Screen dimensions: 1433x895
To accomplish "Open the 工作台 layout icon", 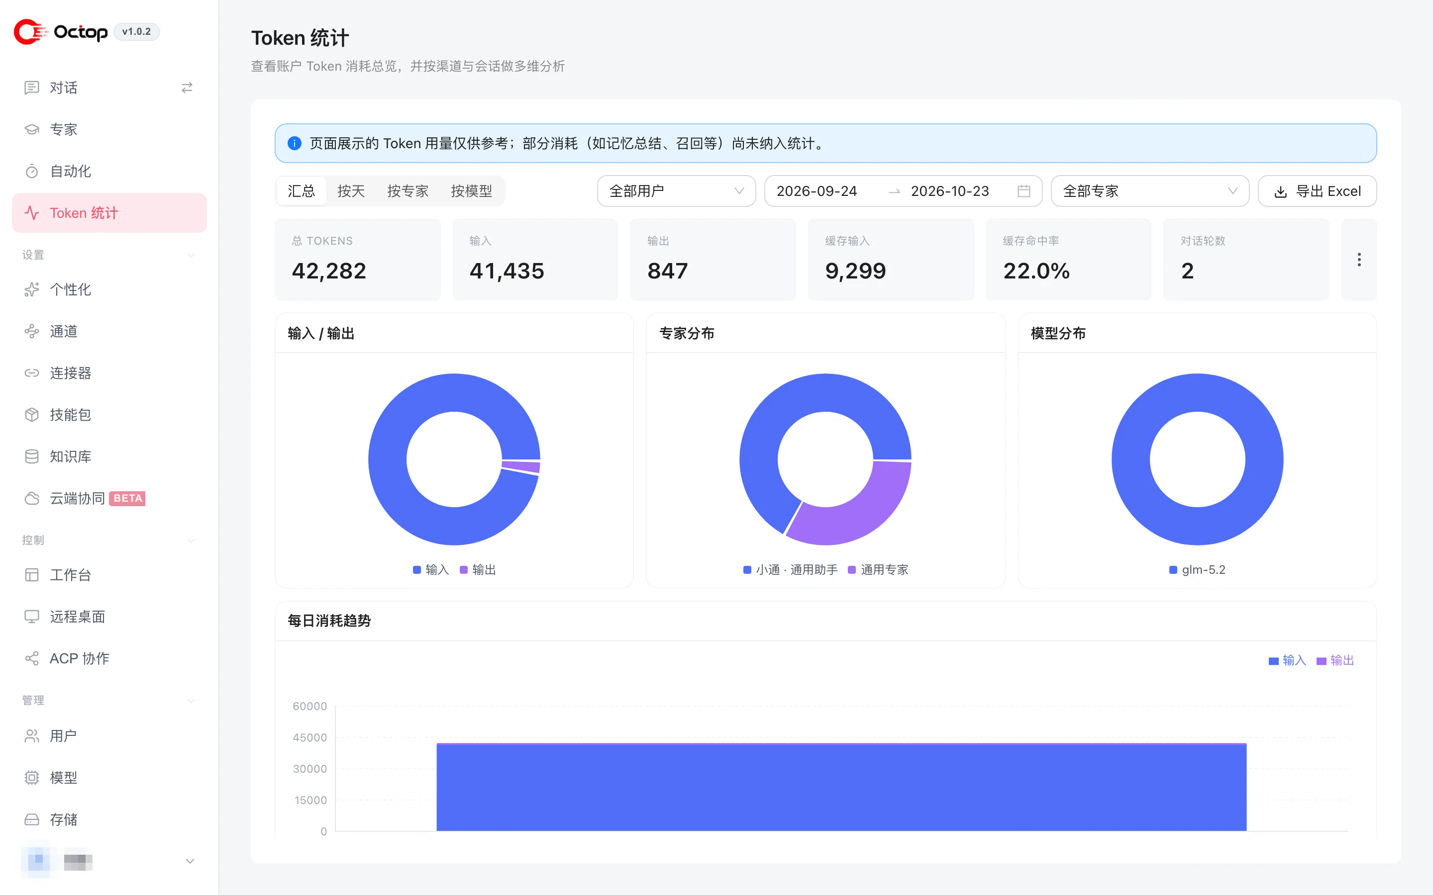I will pos(31,575).
